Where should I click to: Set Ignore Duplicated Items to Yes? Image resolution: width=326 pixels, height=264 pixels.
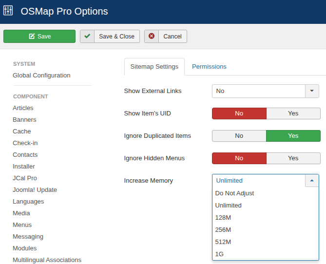[x=293, y=136]
